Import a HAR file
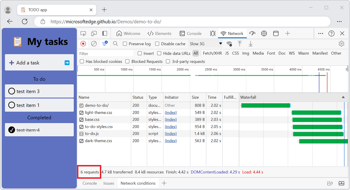 [x=240, y=44]
